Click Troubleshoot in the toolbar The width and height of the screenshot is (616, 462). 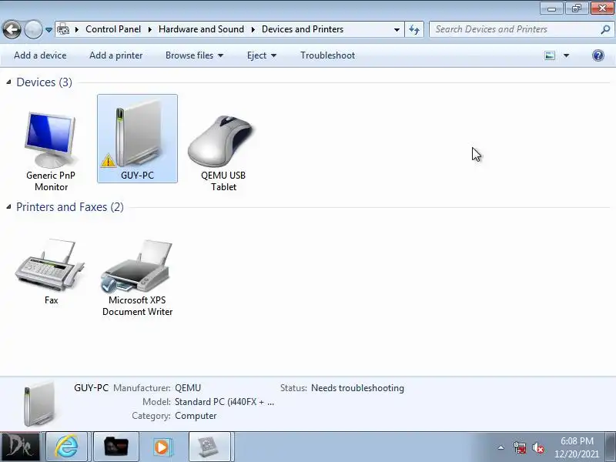point(328,55)
